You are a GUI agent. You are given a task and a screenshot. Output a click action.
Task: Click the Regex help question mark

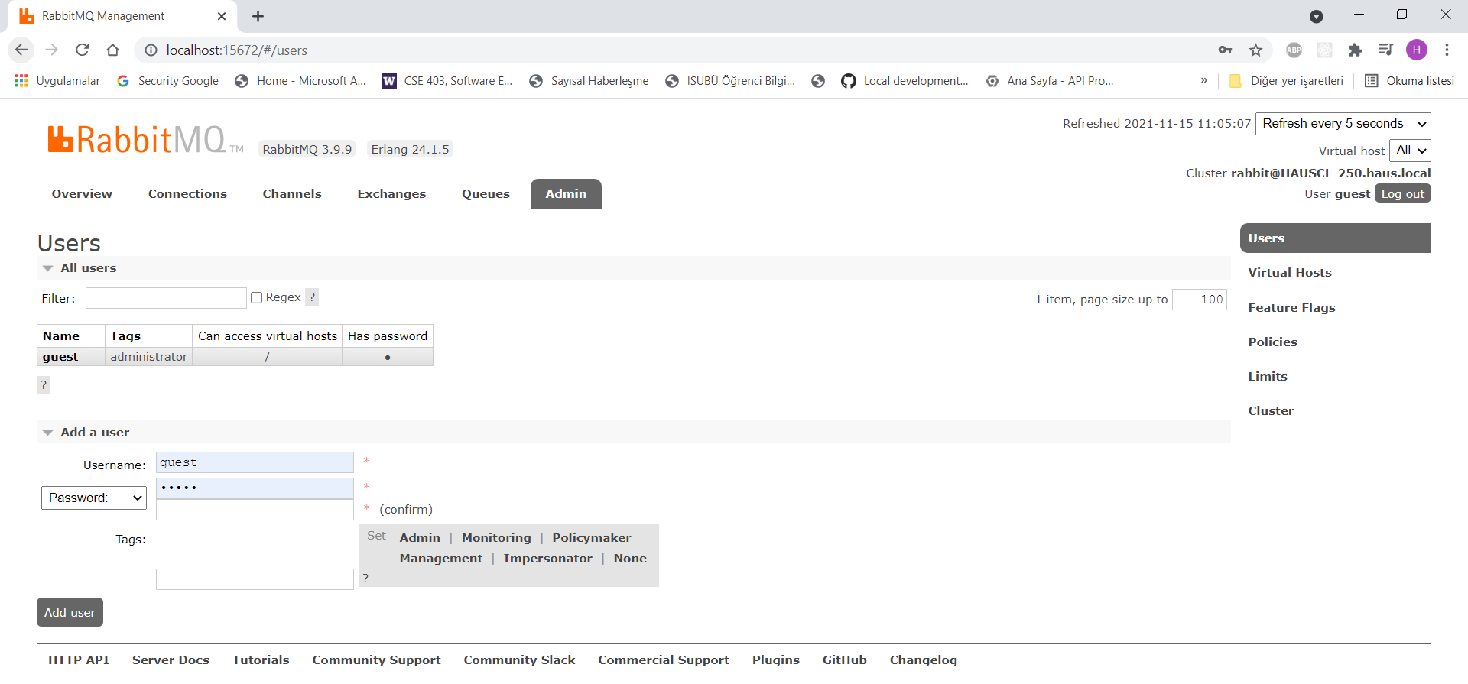pyautogui.click(x=312, y=297)
